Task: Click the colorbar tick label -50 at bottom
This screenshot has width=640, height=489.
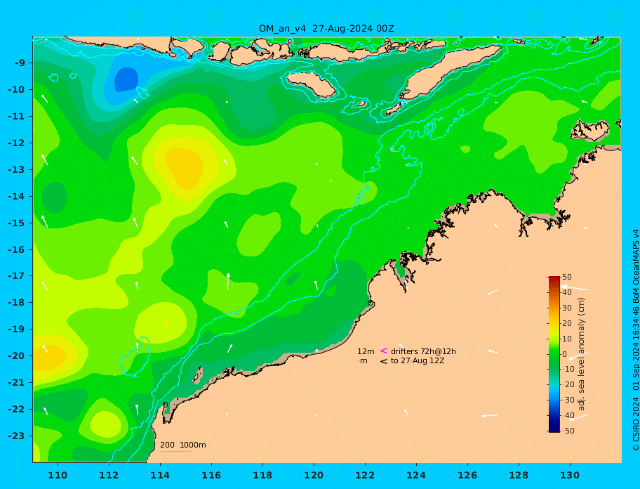Action: click(x=568, y=431)
